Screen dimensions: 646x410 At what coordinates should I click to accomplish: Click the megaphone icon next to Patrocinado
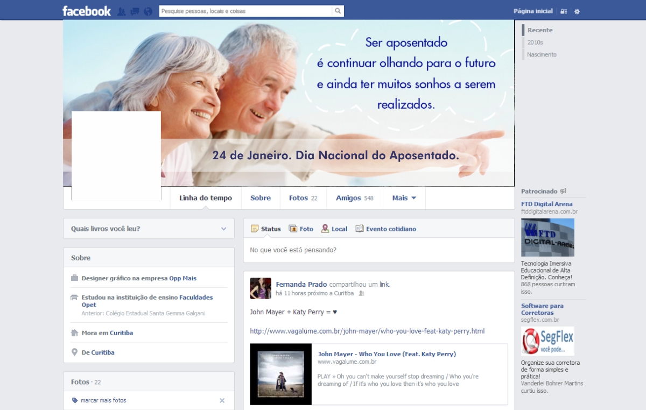click(x=563, y=191)
